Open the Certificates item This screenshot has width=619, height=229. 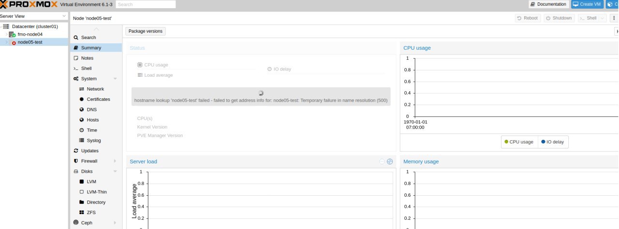(x=95, y=99)
